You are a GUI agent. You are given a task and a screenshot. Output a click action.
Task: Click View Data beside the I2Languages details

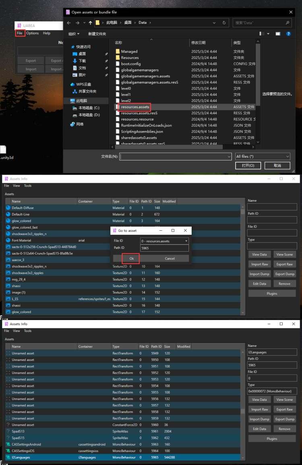[259, 400]
